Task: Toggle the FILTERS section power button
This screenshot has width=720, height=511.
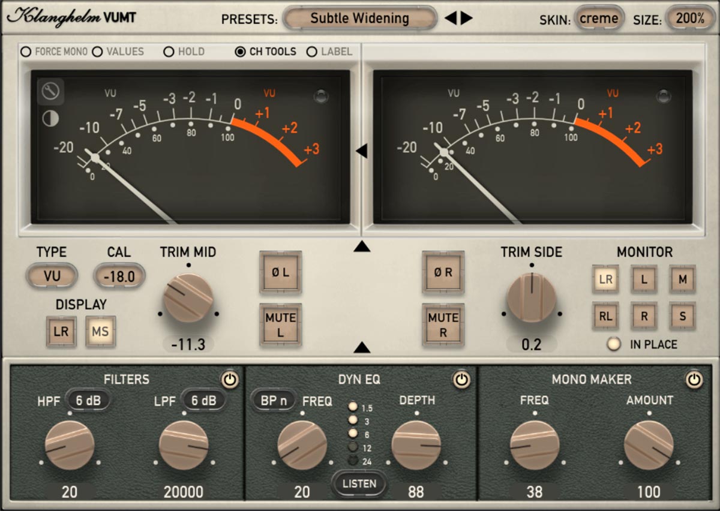Action: (229, 380)
